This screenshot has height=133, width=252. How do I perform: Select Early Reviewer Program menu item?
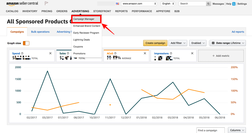pos(87,33)
